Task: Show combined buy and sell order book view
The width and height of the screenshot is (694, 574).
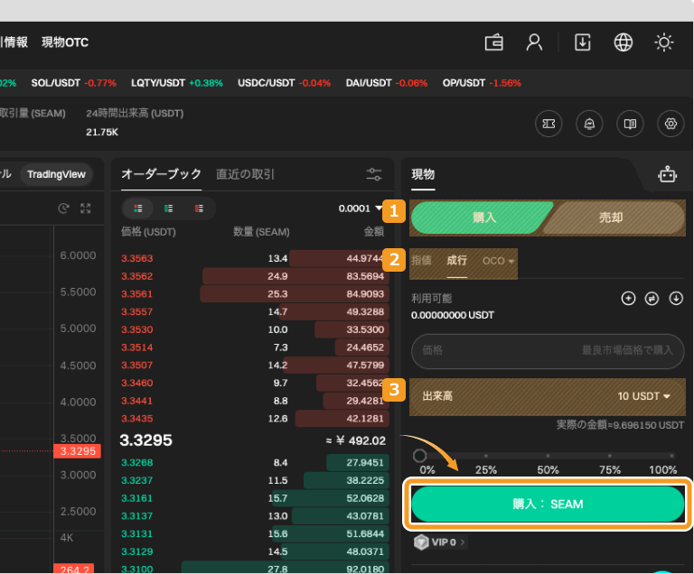Action: point(138,208)
